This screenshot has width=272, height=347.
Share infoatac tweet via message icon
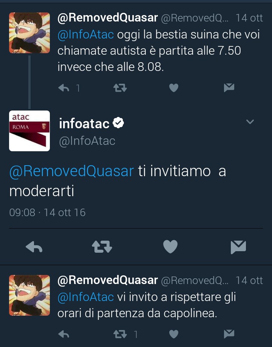(x=238, y=247)
